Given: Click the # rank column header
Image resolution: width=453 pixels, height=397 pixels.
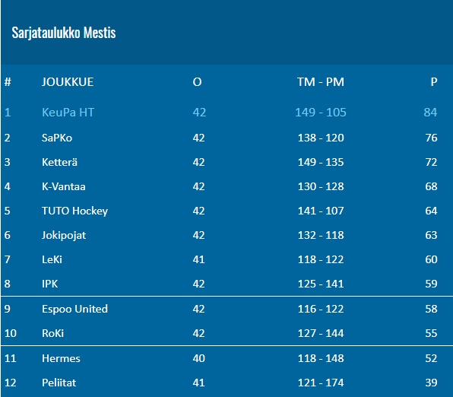Looking at the screenshot, I should [x=8, y=82].
